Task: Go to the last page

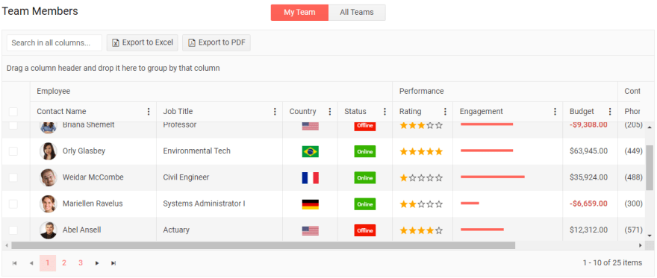Action: 113,263
